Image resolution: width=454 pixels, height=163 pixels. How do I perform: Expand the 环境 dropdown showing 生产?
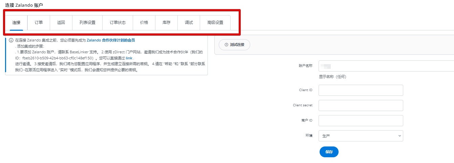click(361, 136)
